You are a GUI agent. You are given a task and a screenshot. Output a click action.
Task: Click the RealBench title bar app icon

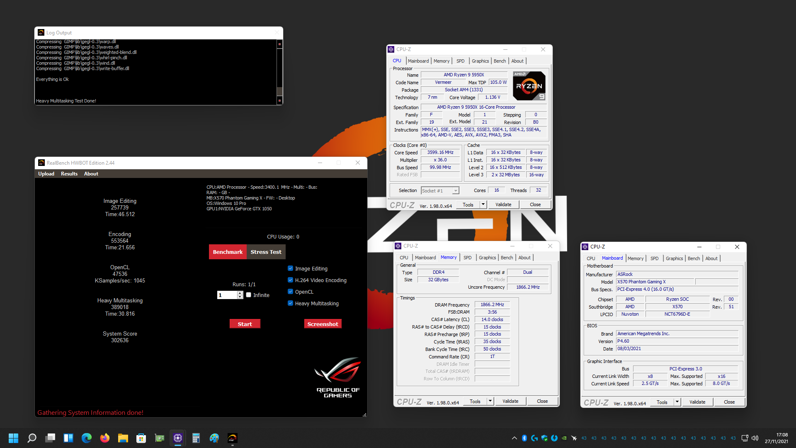click(41, 163)
